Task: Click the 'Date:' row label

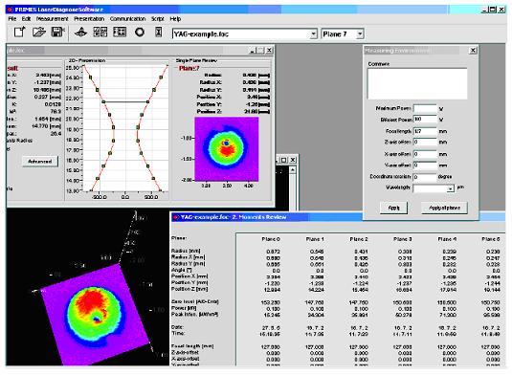Action: [177, 327]
